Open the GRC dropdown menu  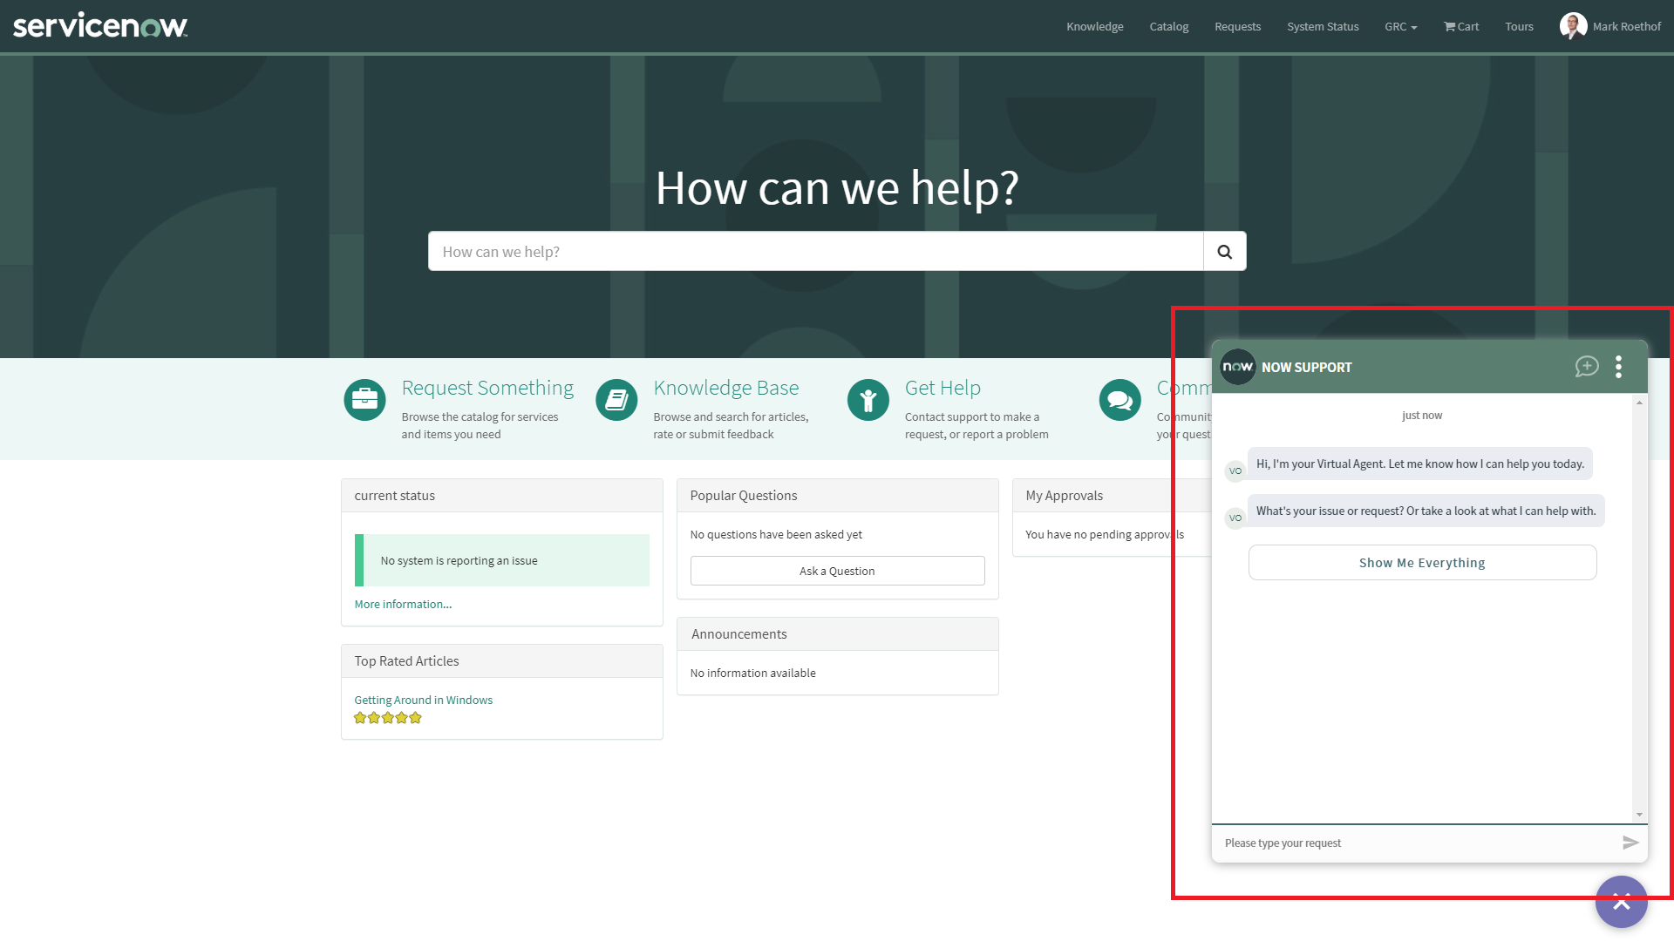pyautogui.click(x=1400, y=26)
